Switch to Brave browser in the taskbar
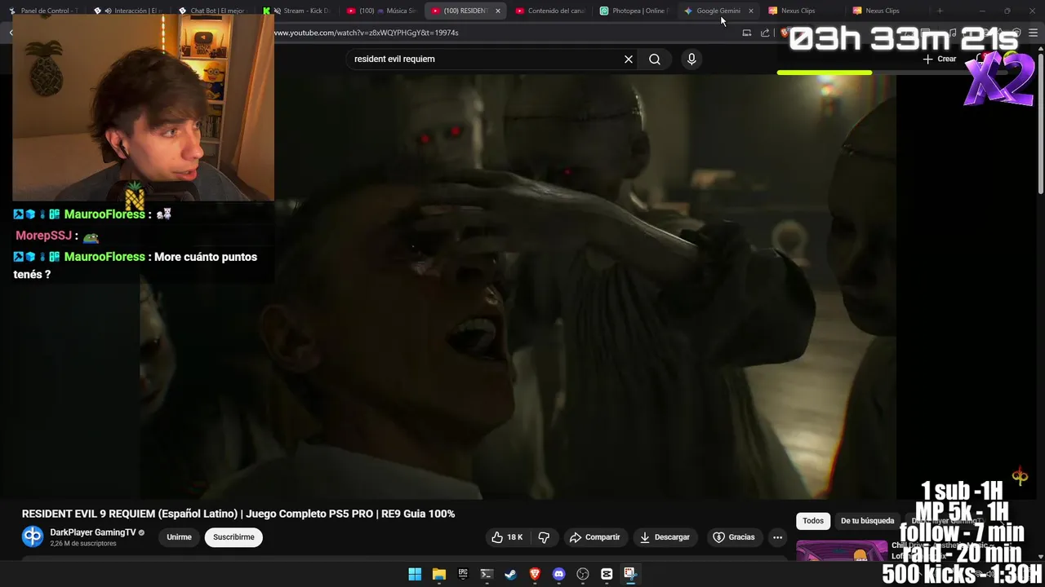The image size is (1045, 587). point(535,574)
